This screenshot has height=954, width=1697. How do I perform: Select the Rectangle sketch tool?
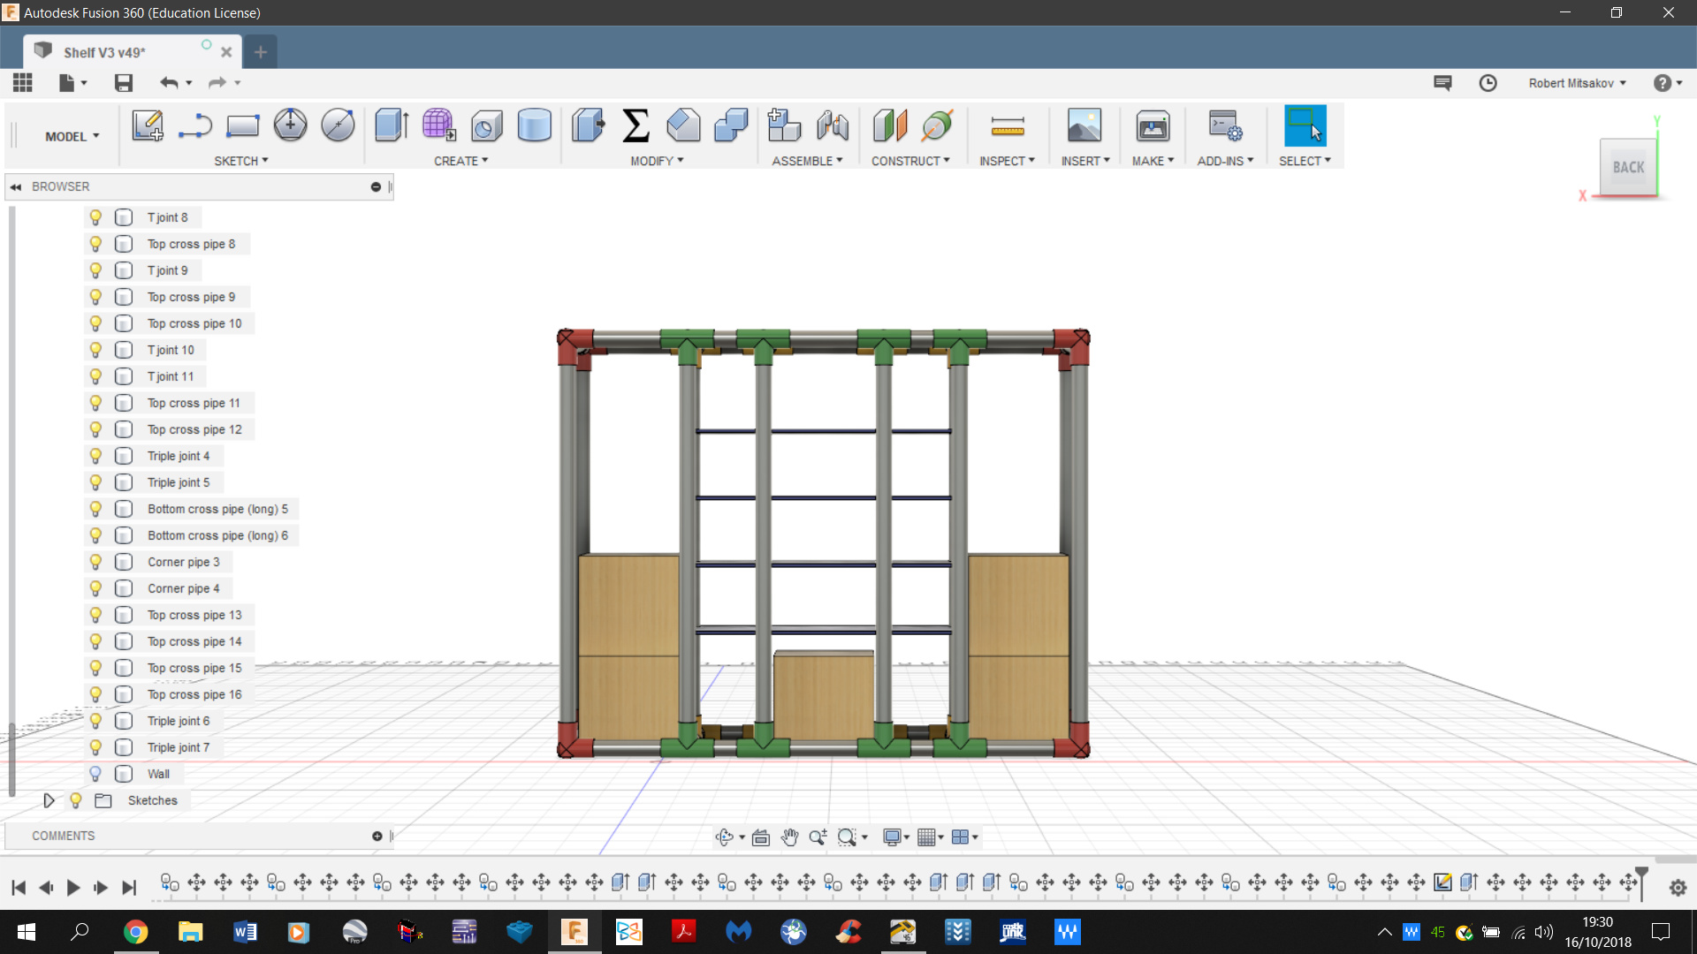pos(242,125)
